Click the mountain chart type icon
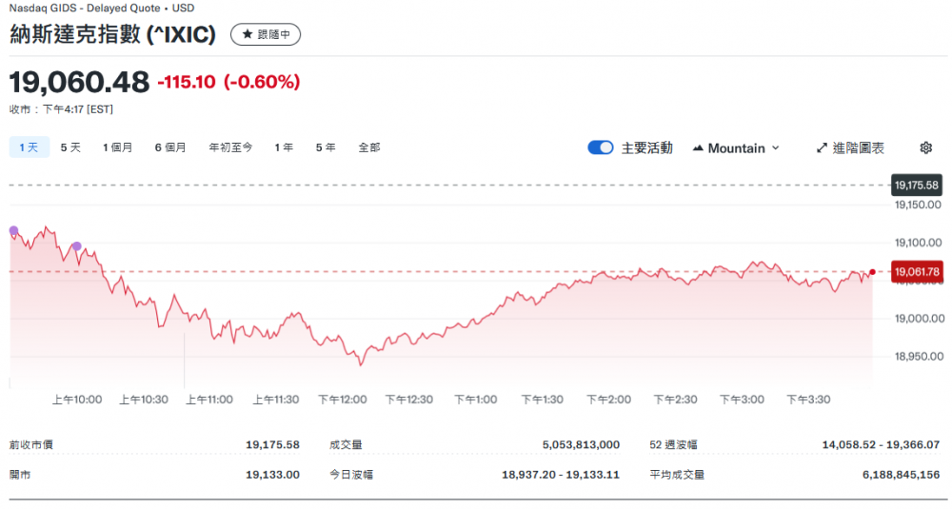Screen dimensions: 952x509 click(698, 148)
